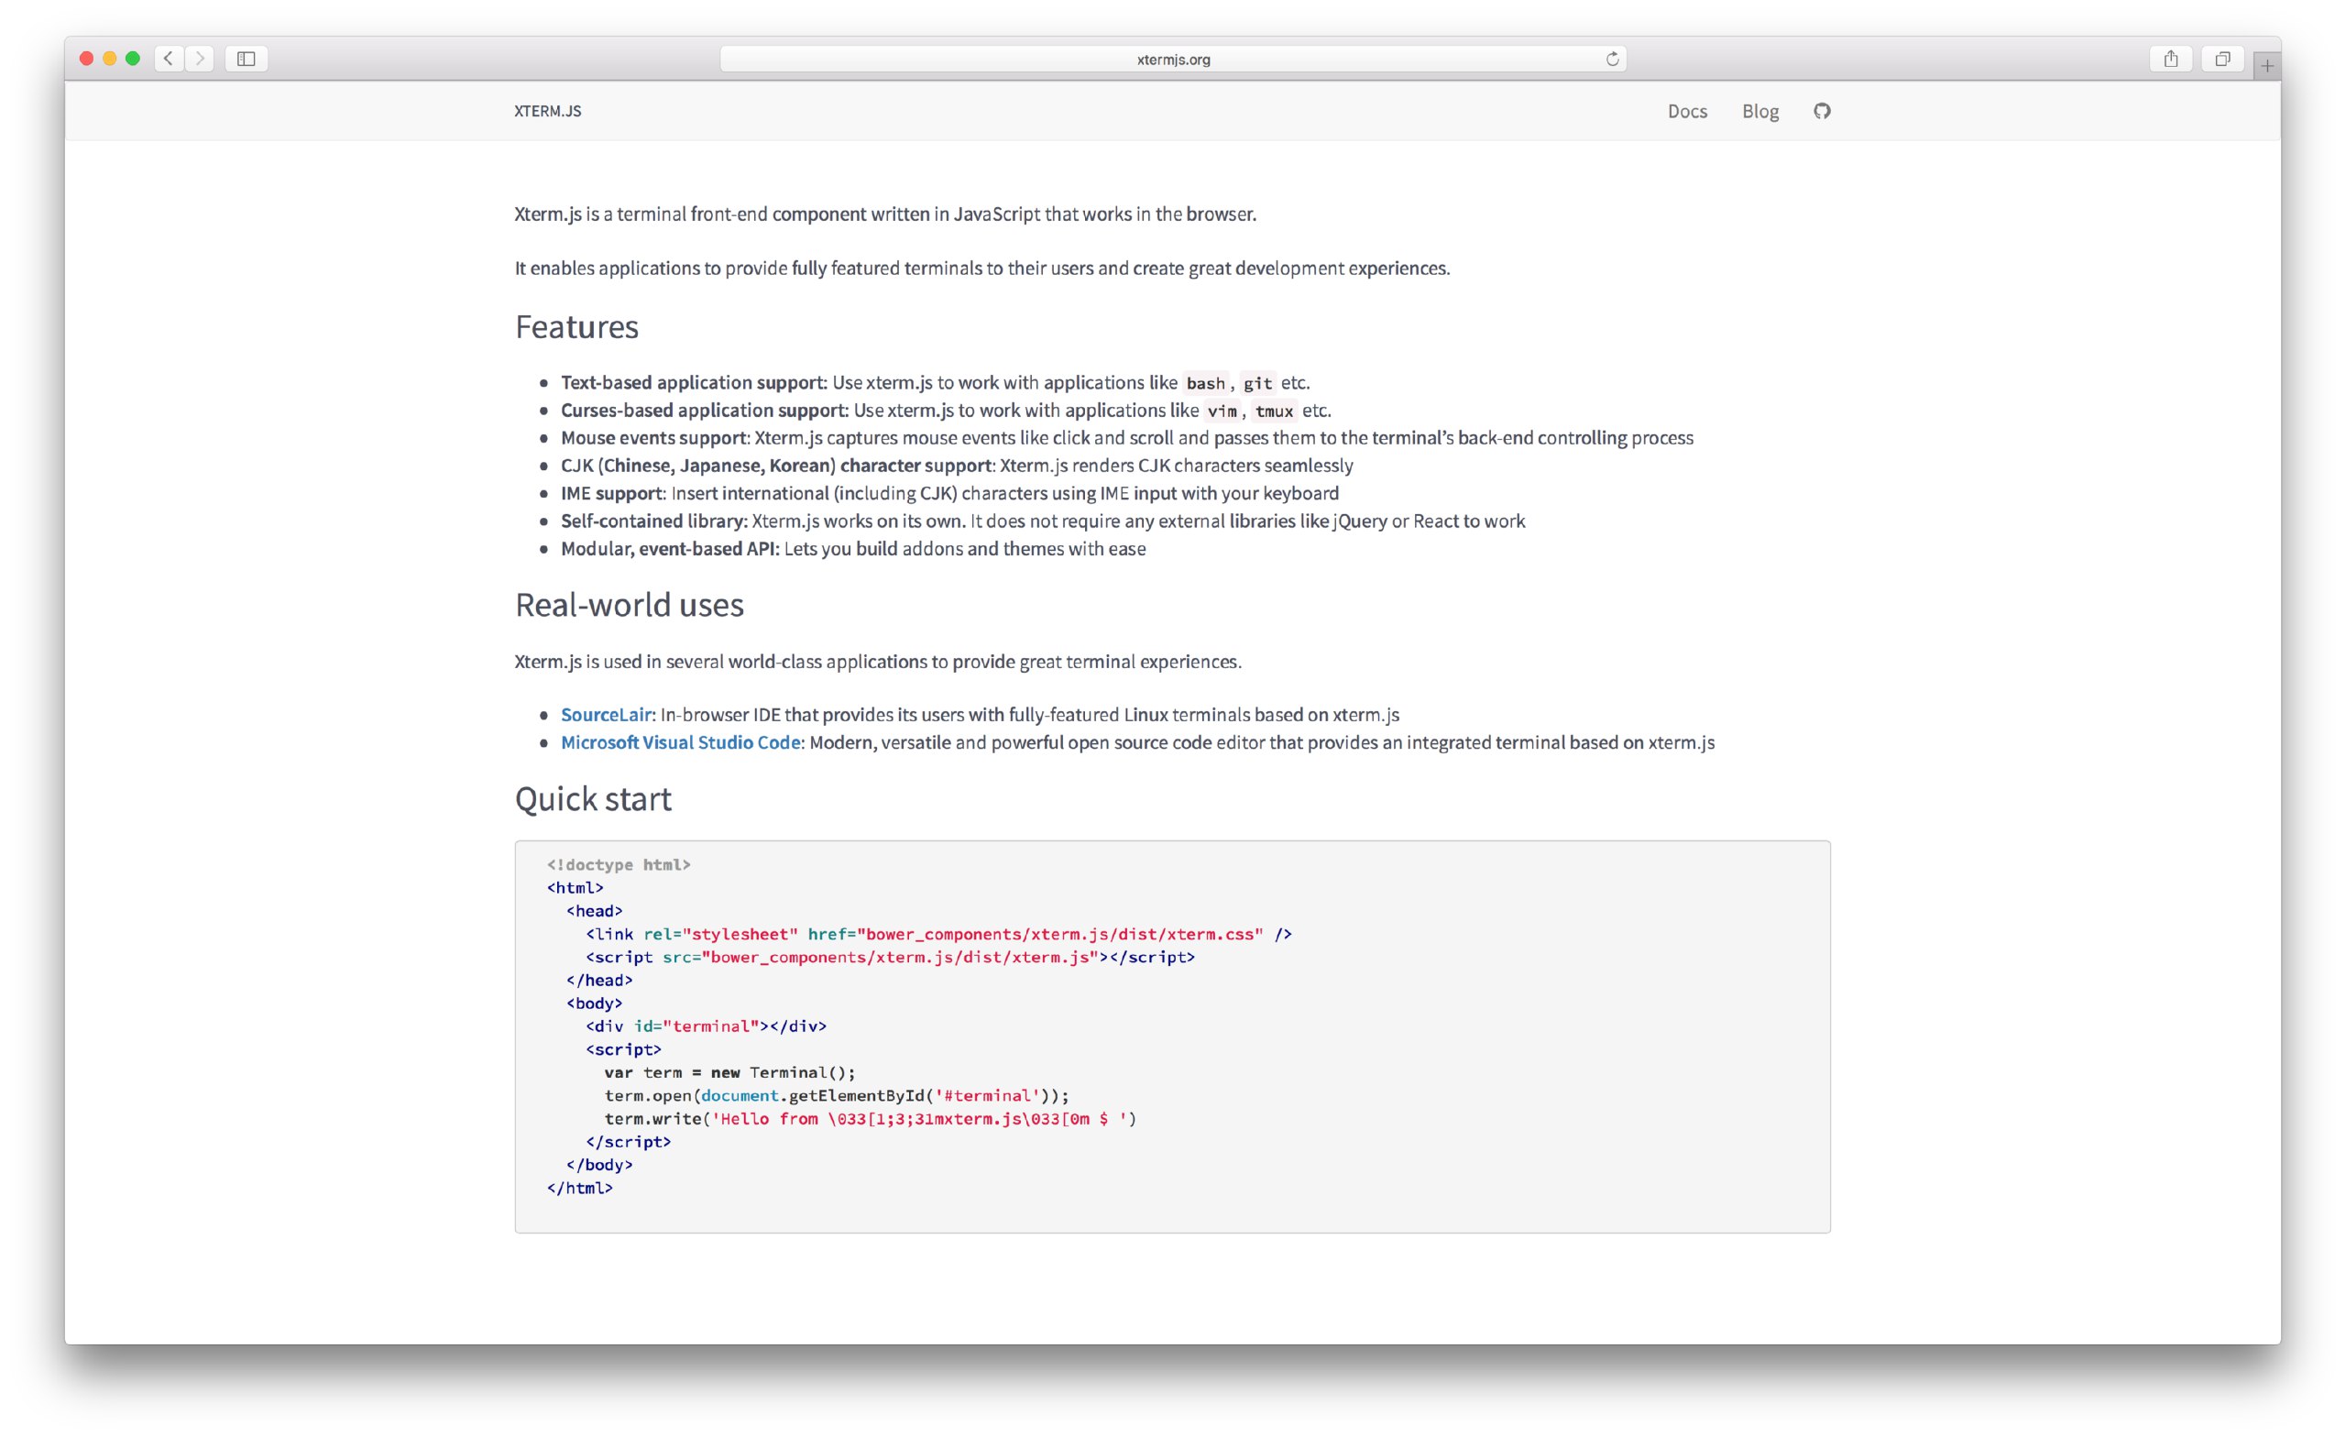The height and width of the screenshot is (1437, 2346).
Task: Click the yellow minimize window button
Action: 109,58
